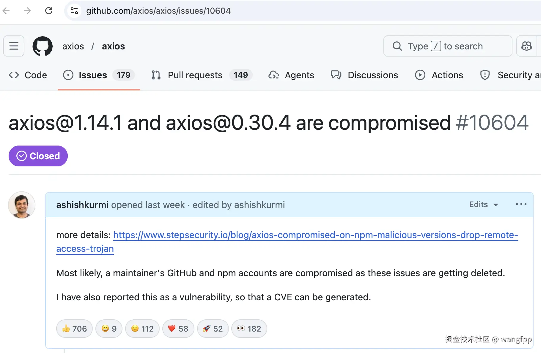Expand the Edits history dropdown
541x353 pixels.
point(484,204)
